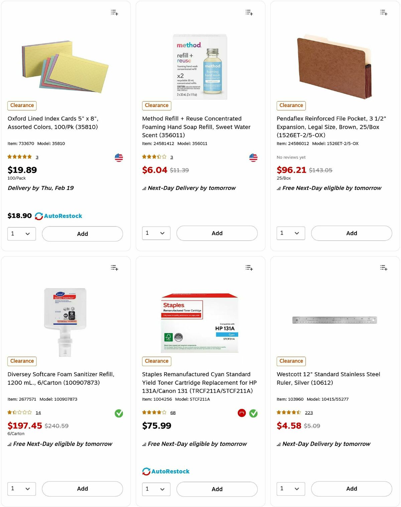This screenshot has width=401, height=507.
Task: Click the red HP compatibility icon on toner card
Action: point(242,413)
